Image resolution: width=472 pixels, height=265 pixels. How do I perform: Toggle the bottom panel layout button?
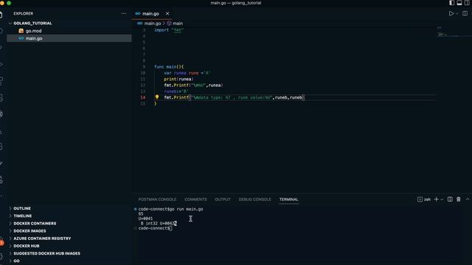(459, 3)
